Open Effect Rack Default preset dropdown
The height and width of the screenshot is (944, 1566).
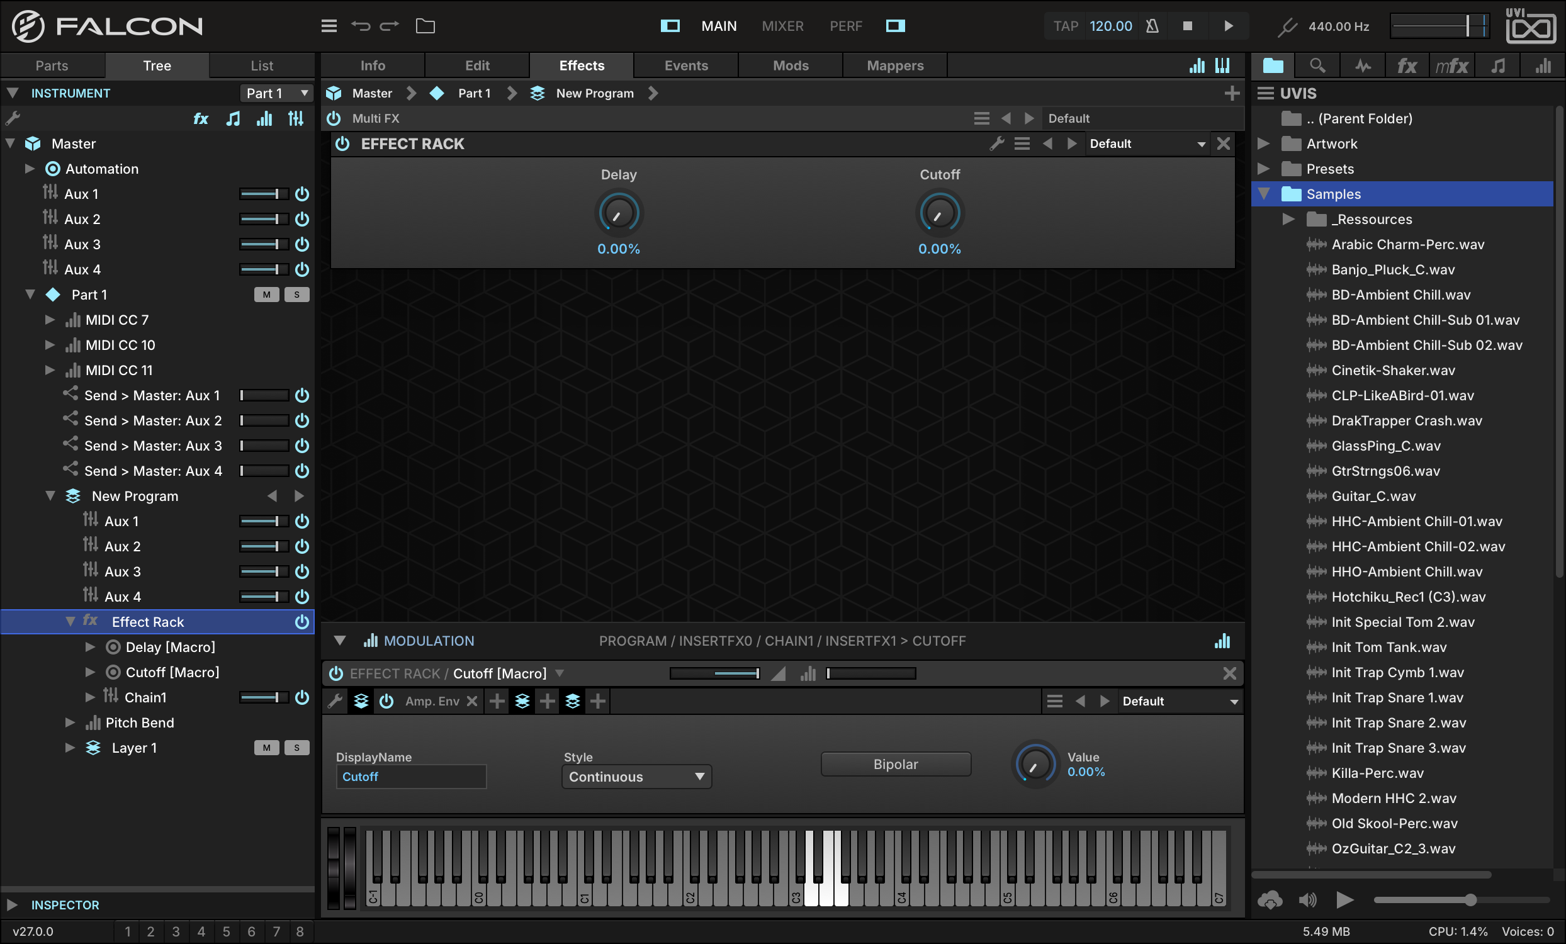click(x=1148, y=143)
